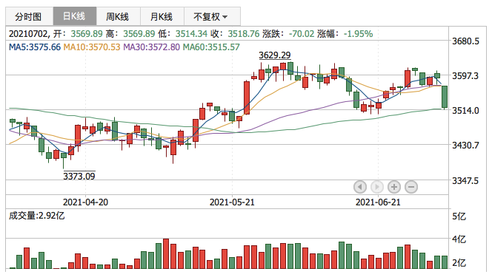Click MA5:3575.66 indicator text

tap(35, 47)
